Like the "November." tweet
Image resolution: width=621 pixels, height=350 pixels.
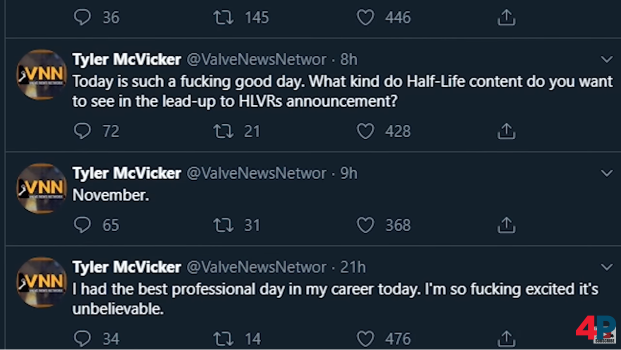click(365, 225)
